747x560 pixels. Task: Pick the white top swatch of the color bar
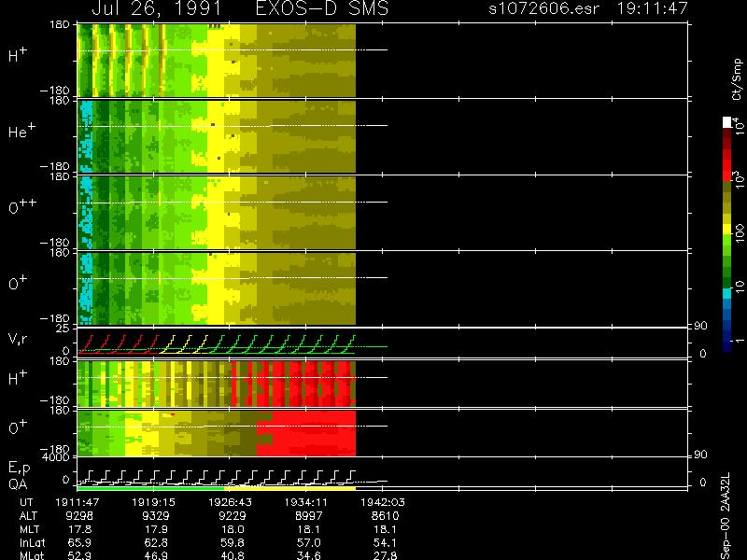pos(727,122)
